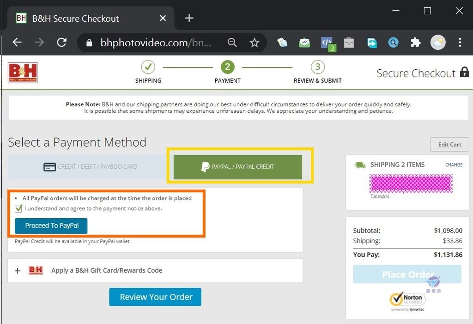This screenshot has height=324, width=473.
Task: Click the Change shipping link
Action: pos(454,165)
